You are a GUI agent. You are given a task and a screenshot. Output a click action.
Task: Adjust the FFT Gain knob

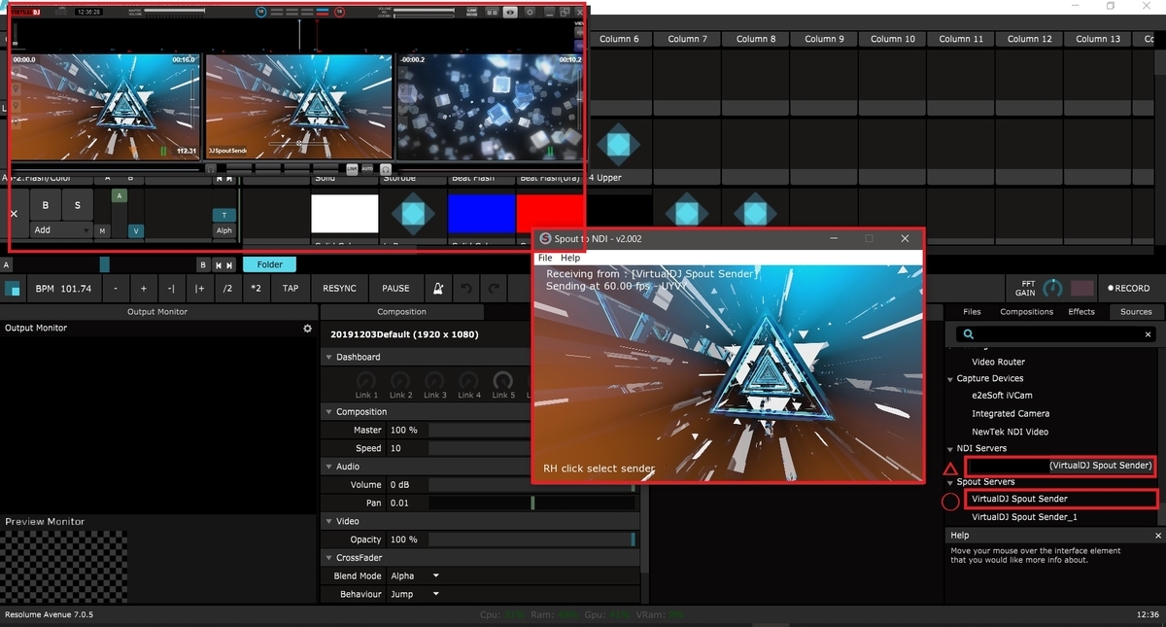pos(1052,289)
